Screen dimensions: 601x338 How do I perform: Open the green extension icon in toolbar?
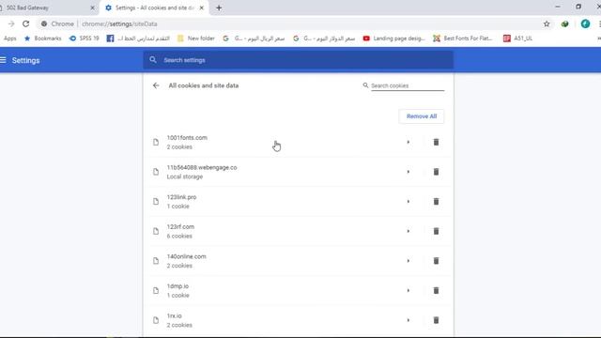click(565, 23)
